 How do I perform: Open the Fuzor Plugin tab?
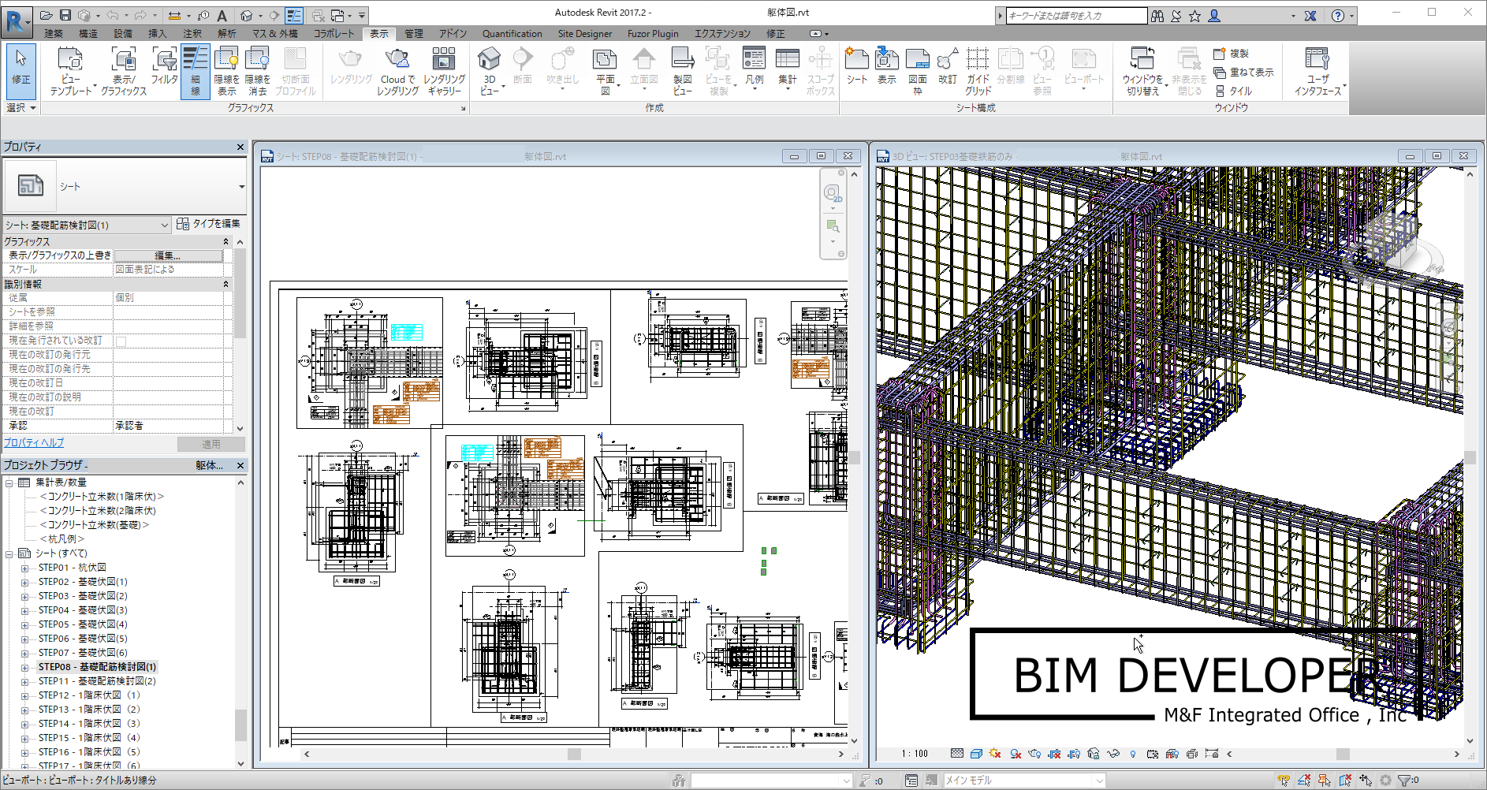(x=653, y=33)
